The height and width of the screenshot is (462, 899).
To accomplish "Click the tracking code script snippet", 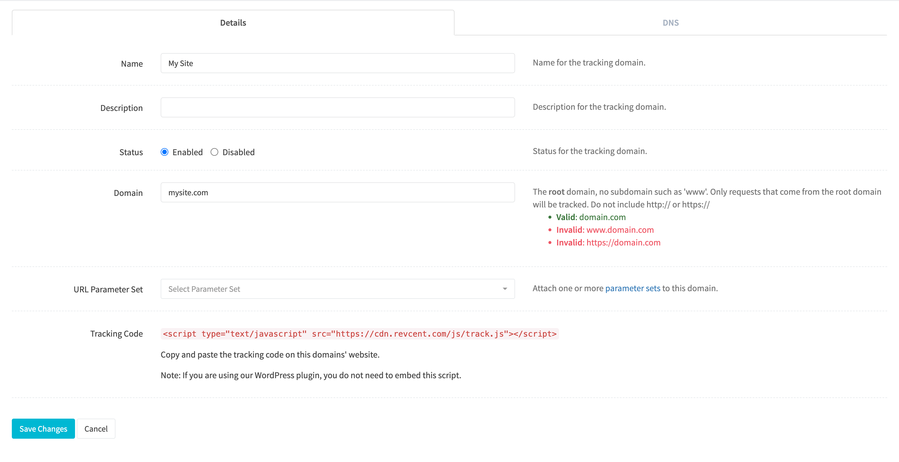I will point(359,334).
